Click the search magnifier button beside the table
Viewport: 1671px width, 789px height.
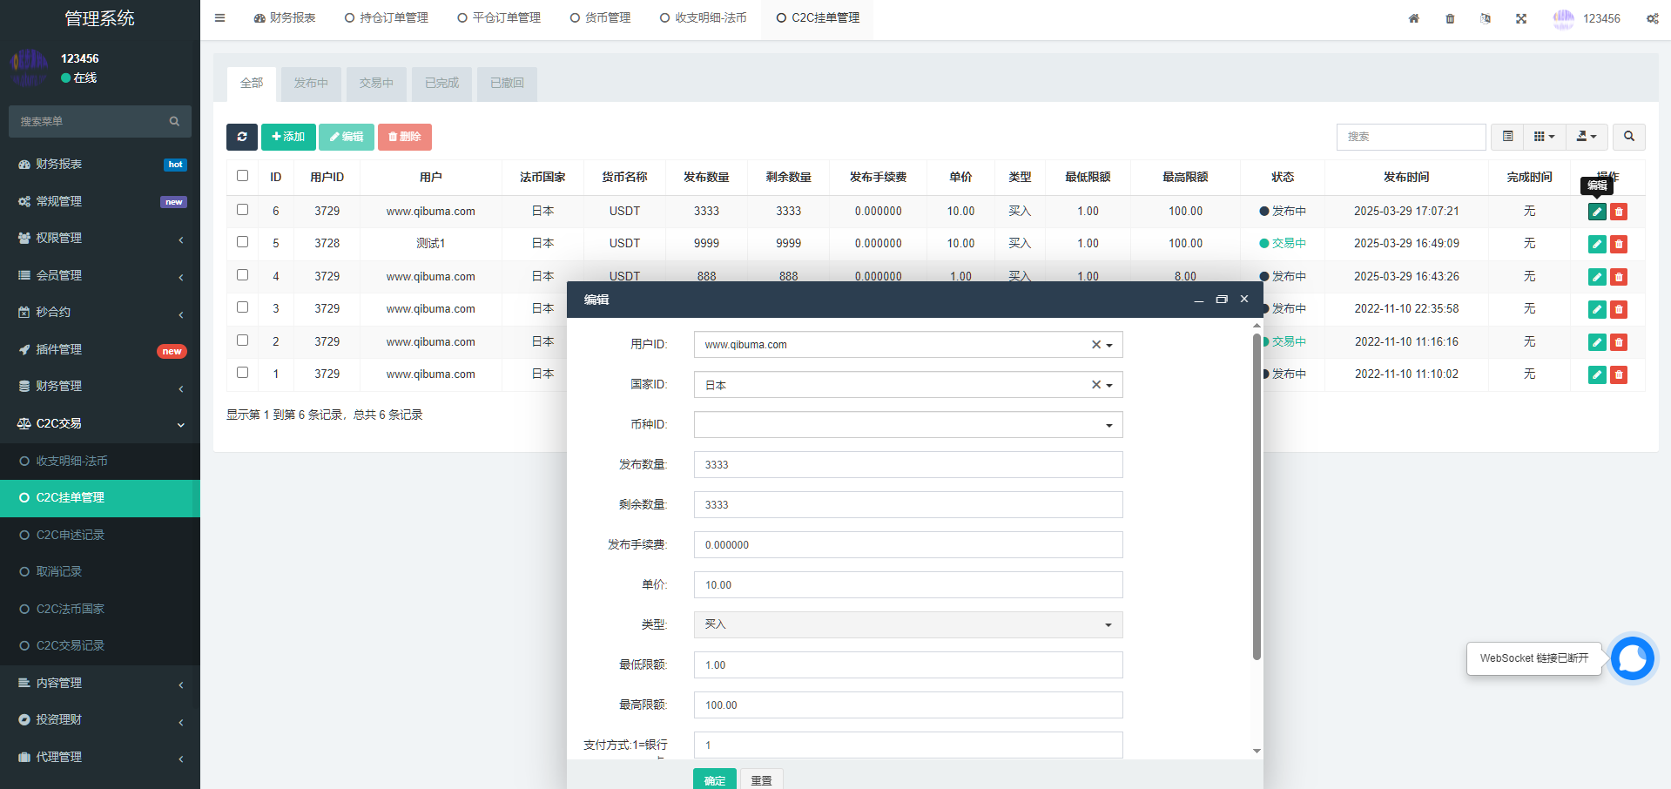[x=1628, y=137]
